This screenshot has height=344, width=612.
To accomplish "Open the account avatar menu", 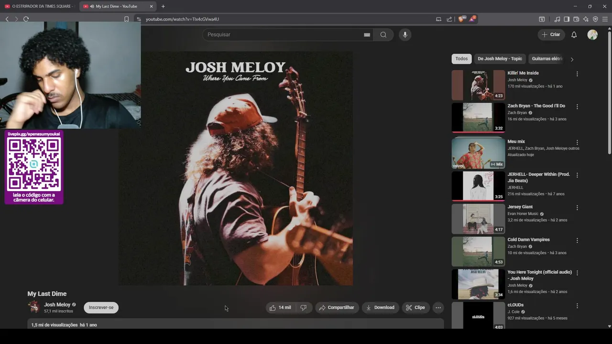I will coord(592,34).
